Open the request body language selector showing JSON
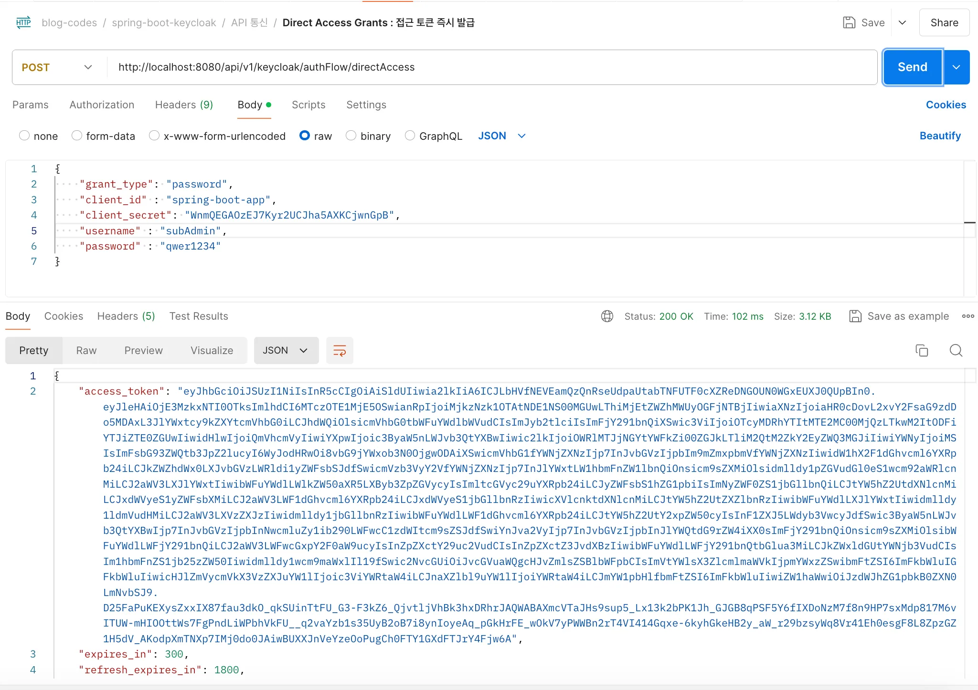The width and height of the screenshot is (978, 690). point(501,136)
